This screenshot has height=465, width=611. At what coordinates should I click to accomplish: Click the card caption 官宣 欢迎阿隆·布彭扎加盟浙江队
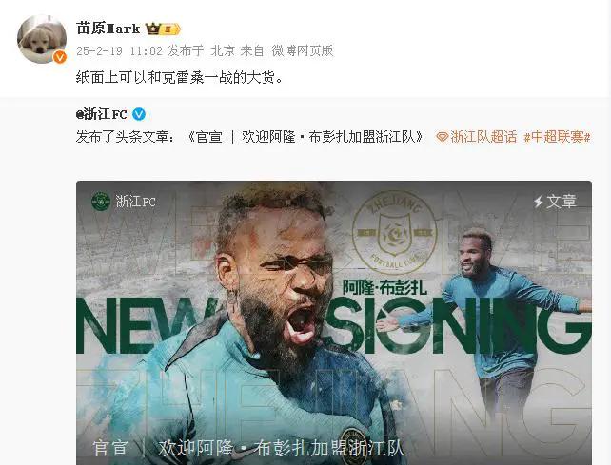coord(248,448)
